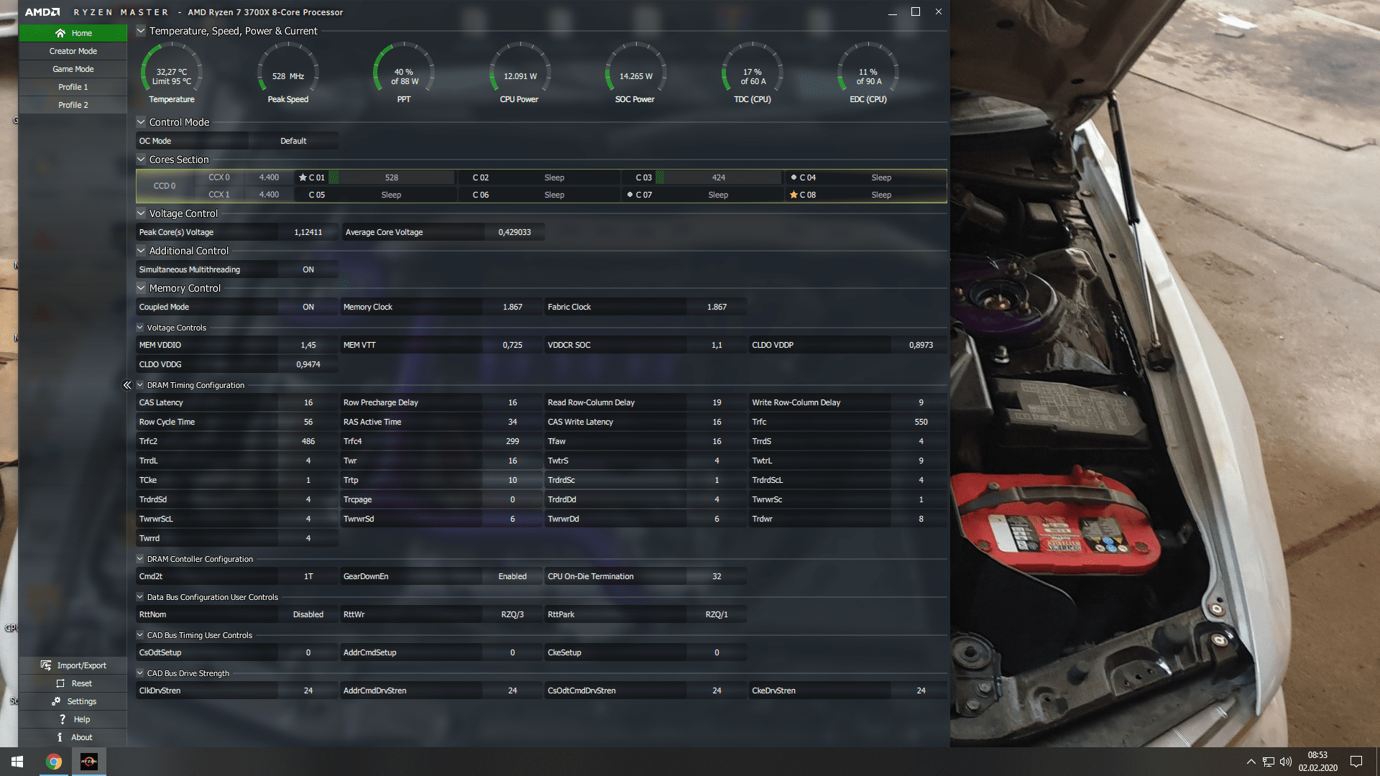Open the network icon in the system tray

(1269, 762)
